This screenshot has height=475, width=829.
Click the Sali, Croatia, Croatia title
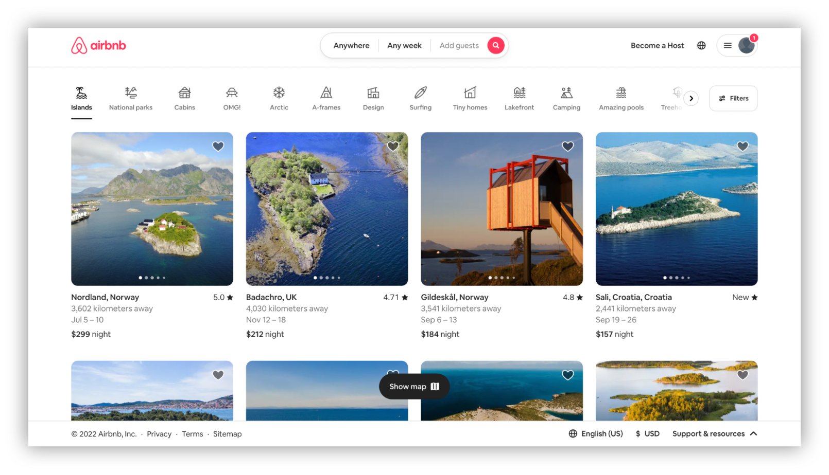pos(634,297)
